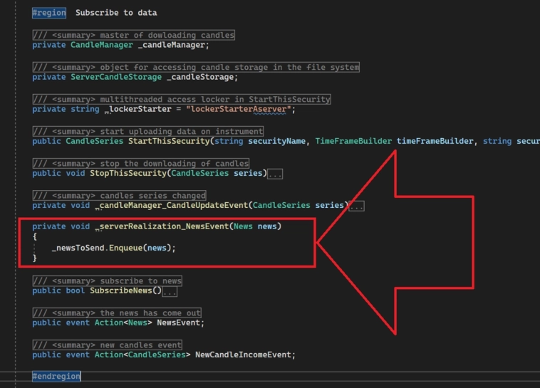Click the _serverRealization_NewsEvent method name
540x388 pixels.
tap(162, 226)
